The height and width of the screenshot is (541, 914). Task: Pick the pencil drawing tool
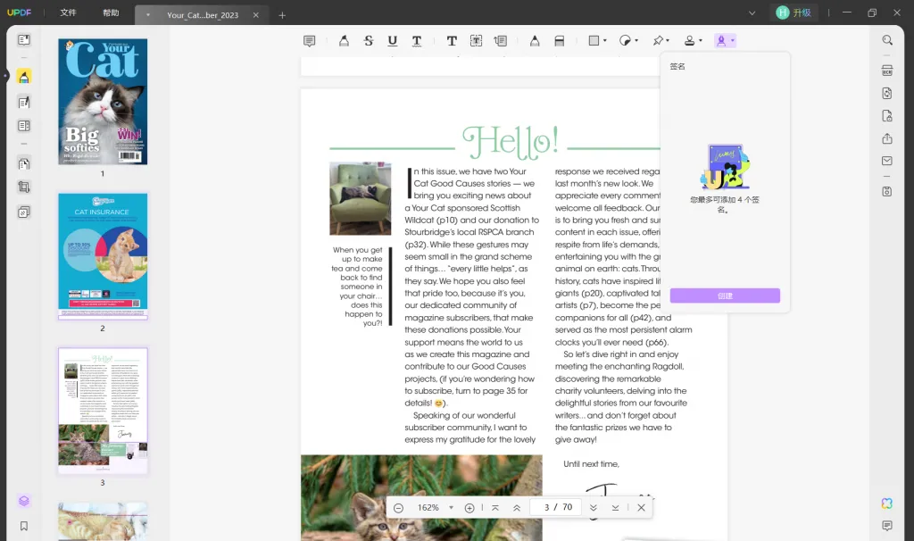click(535, 41)
